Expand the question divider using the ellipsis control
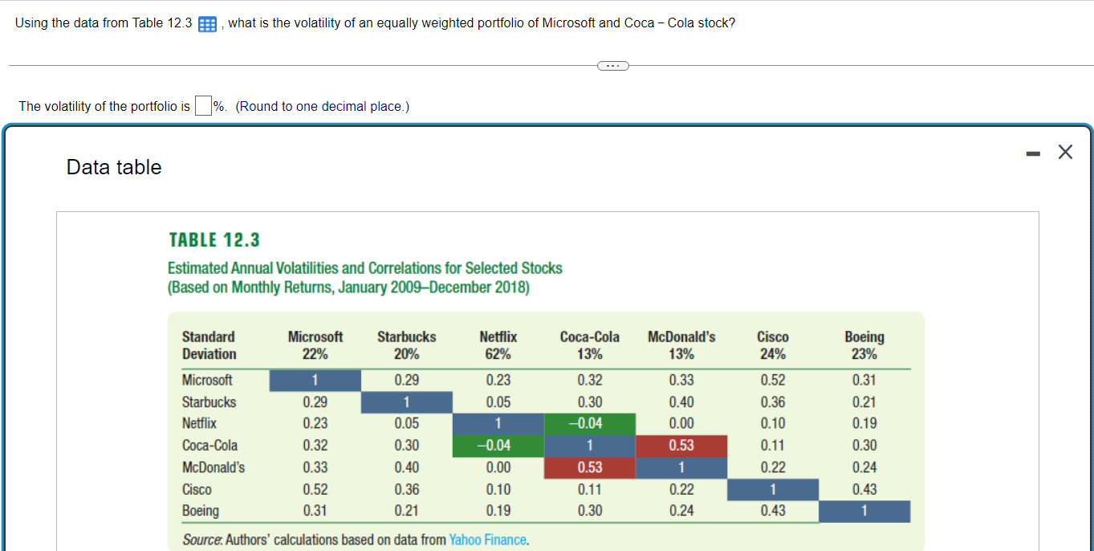This screenshot has height=551, width=1094. tap(612, 65)
